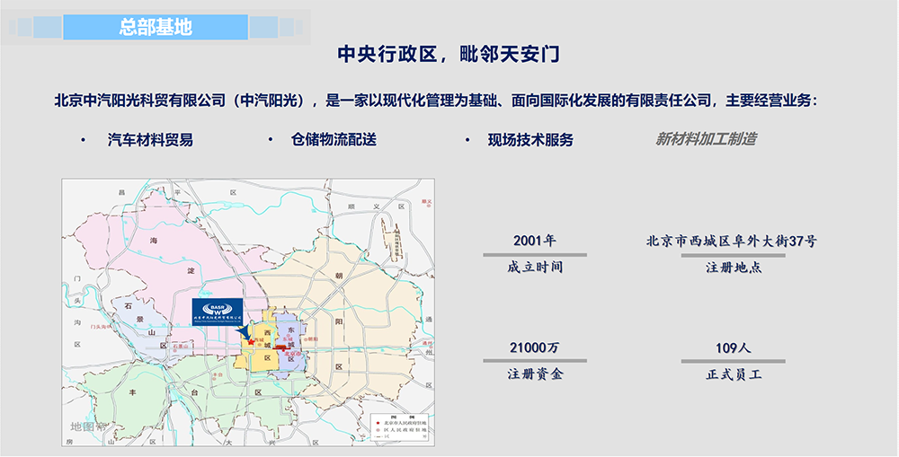Click the bullet 仓储物流配送
This screenshot has height=457, width=899.
[x=334, y=140]
